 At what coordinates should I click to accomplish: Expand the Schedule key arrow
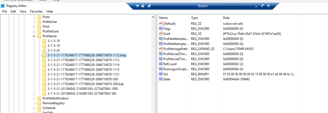pyautogui.click(x=34, y=108)
